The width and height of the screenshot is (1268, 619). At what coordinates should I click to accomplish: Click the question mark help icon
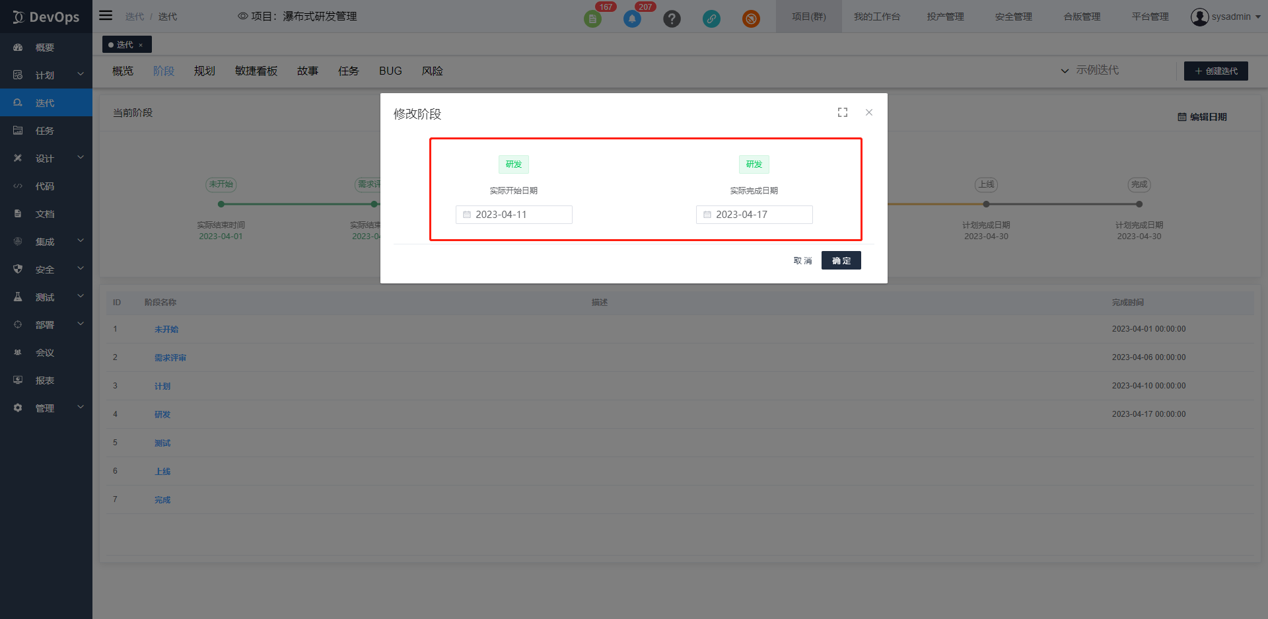click(x=672, y=18)
